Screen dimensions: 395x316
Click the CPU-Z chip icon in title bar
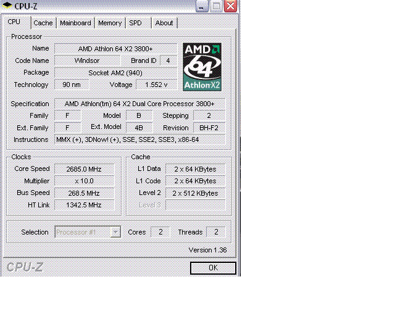click(7, 6)
